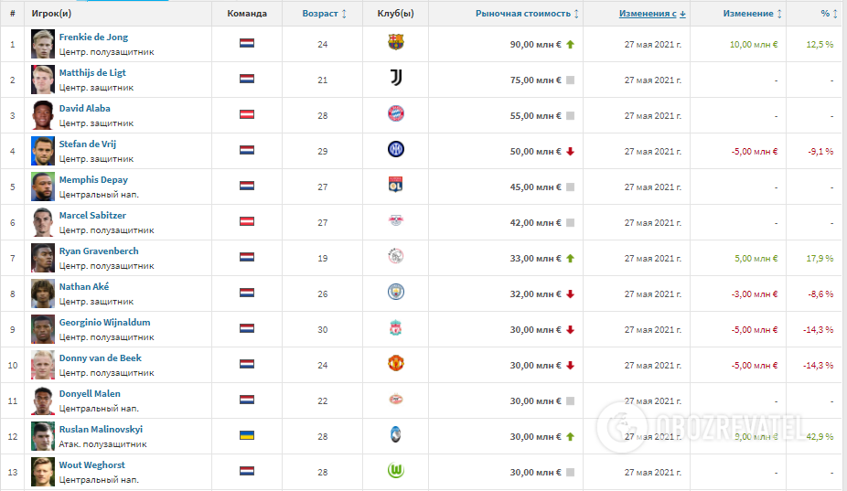Click the Inter Milan club logo
The width and height of the screenshot is (847, 491).
[395, 150]
